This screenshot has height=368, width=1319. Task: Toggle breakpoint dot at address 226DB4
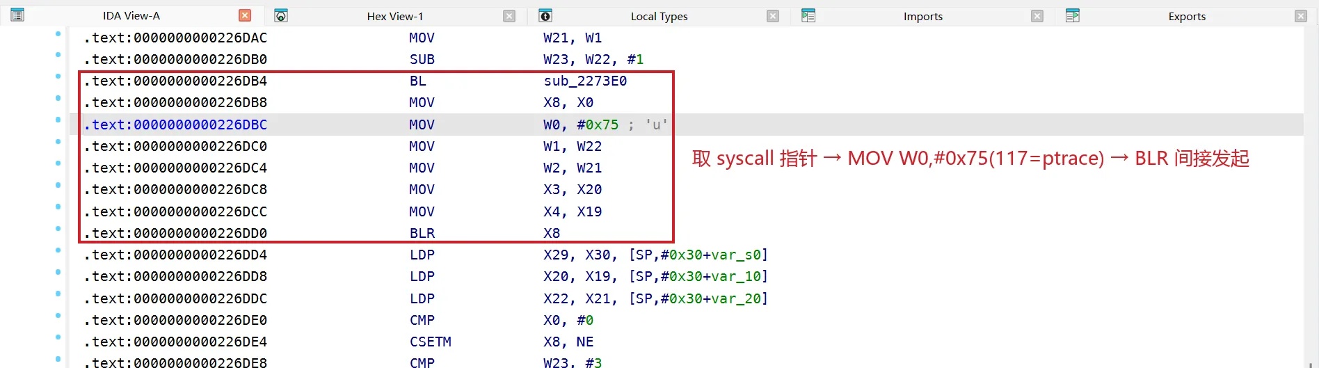[58, 77]
